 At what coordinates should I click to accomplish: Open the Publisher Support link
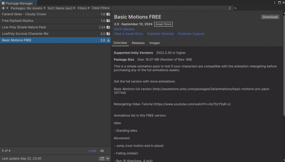click(191, 34)
